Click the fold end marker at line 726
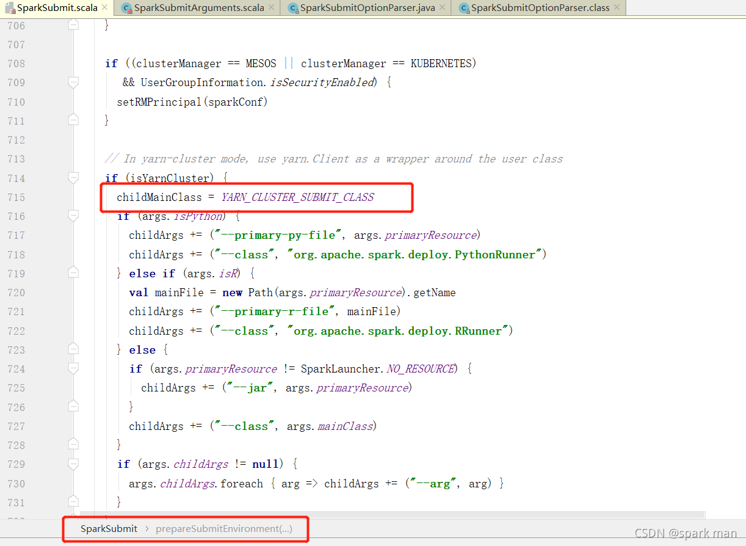Screen dimensions: 746x546 coord(73,407)
